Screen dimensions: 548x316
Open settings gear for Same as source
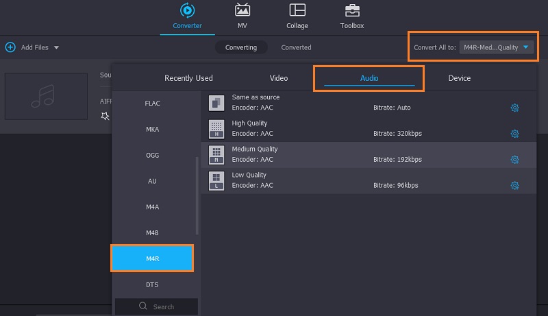click(x=514, y=108)
